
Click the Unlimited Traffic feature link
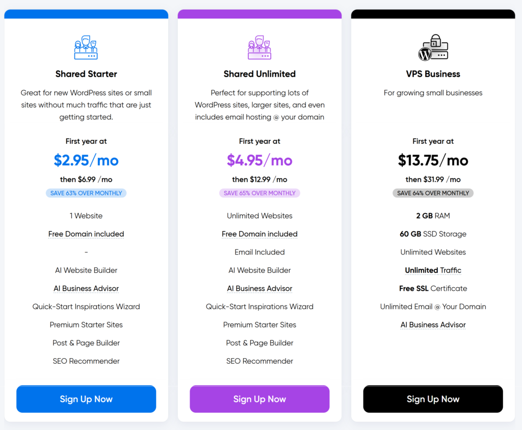(433, 270)
